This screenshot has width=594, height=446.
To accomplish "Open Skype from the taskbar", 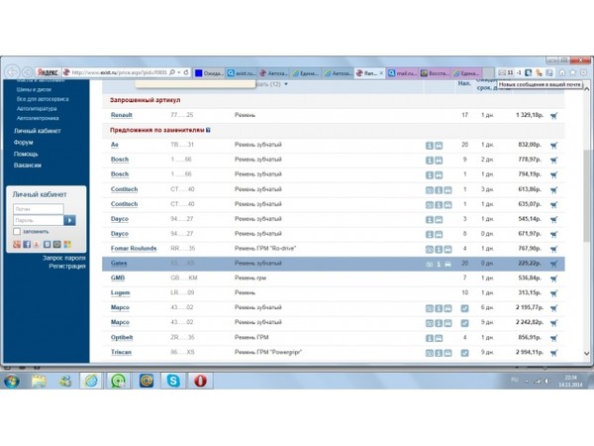I will [x=173, y=381].
